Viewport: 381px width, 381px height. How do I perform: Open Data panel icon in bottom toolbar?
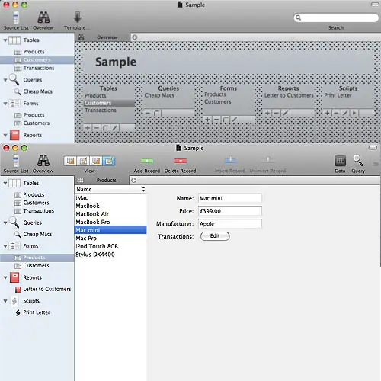[x=341, y=161]
